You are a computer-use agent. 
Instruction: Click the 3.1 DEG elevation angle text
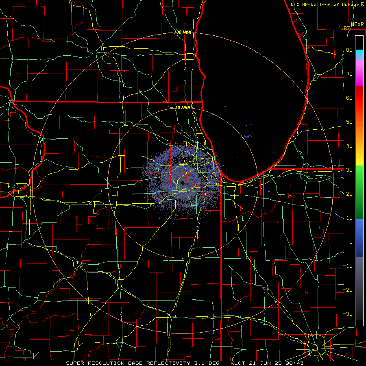206,363
